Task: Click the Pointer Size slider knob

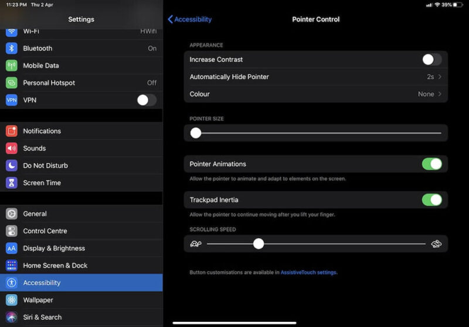Action: 196,133
